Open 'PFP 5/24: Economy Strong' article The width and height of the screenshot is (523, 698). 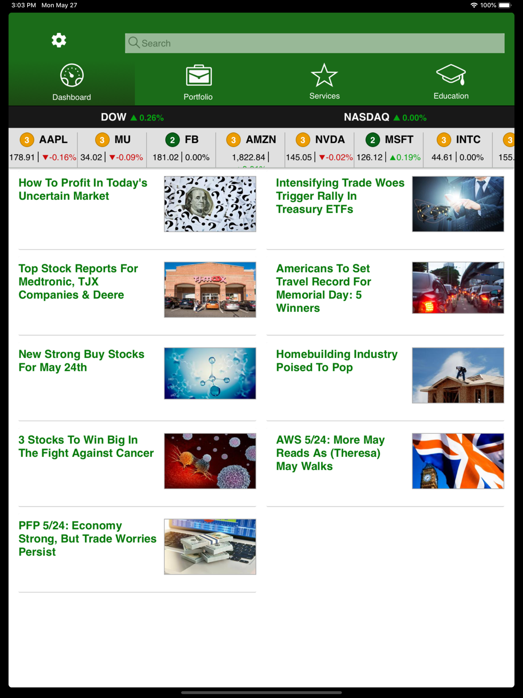[87, 539]
